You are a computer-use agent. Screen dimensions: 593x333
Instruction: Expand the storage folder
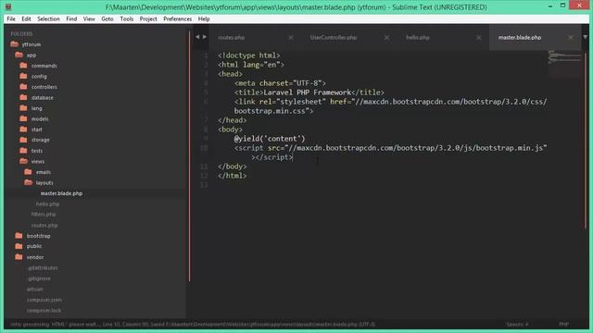(x=23, y=140)
